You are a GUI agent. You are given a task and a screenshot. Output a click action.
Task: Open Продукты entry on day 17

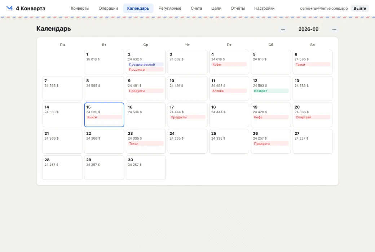(187, 117)
